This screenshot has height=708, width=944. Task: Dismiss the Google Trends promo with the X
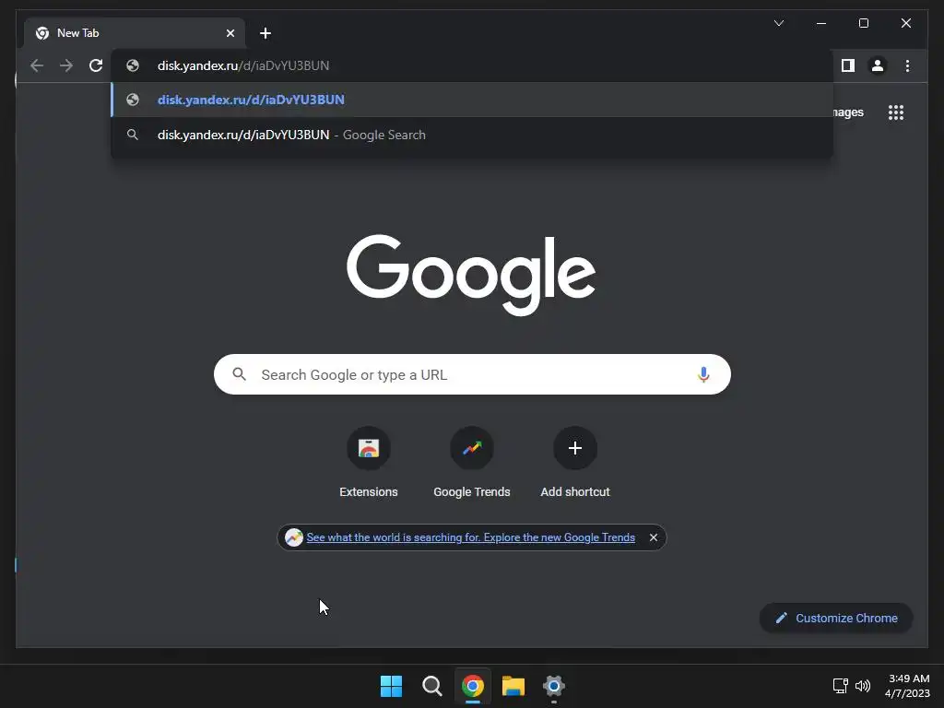[654, 537]
